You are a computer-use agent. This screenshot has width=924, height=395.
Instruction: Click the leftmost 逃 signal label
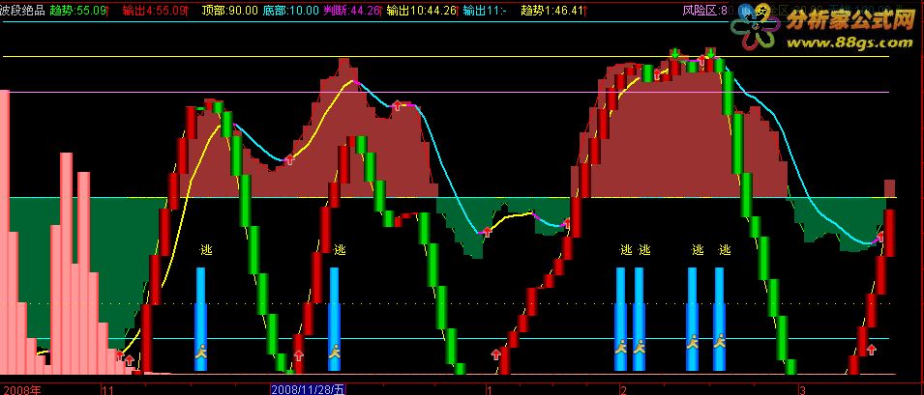pos(206,250)
